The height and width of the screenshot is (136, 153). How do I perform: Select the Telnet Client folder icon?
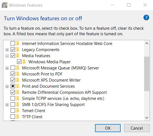coord(18,111)
